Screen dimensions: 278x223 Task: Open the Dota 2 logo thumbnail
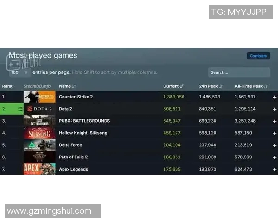(x=39, y=109)
